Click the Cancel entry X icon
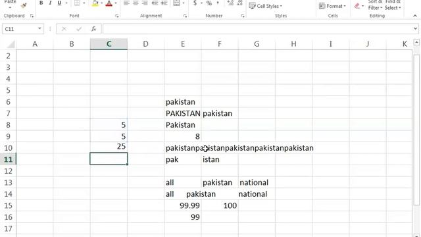The width and height of the screenshot is (421, 237). tap(64, 29)
